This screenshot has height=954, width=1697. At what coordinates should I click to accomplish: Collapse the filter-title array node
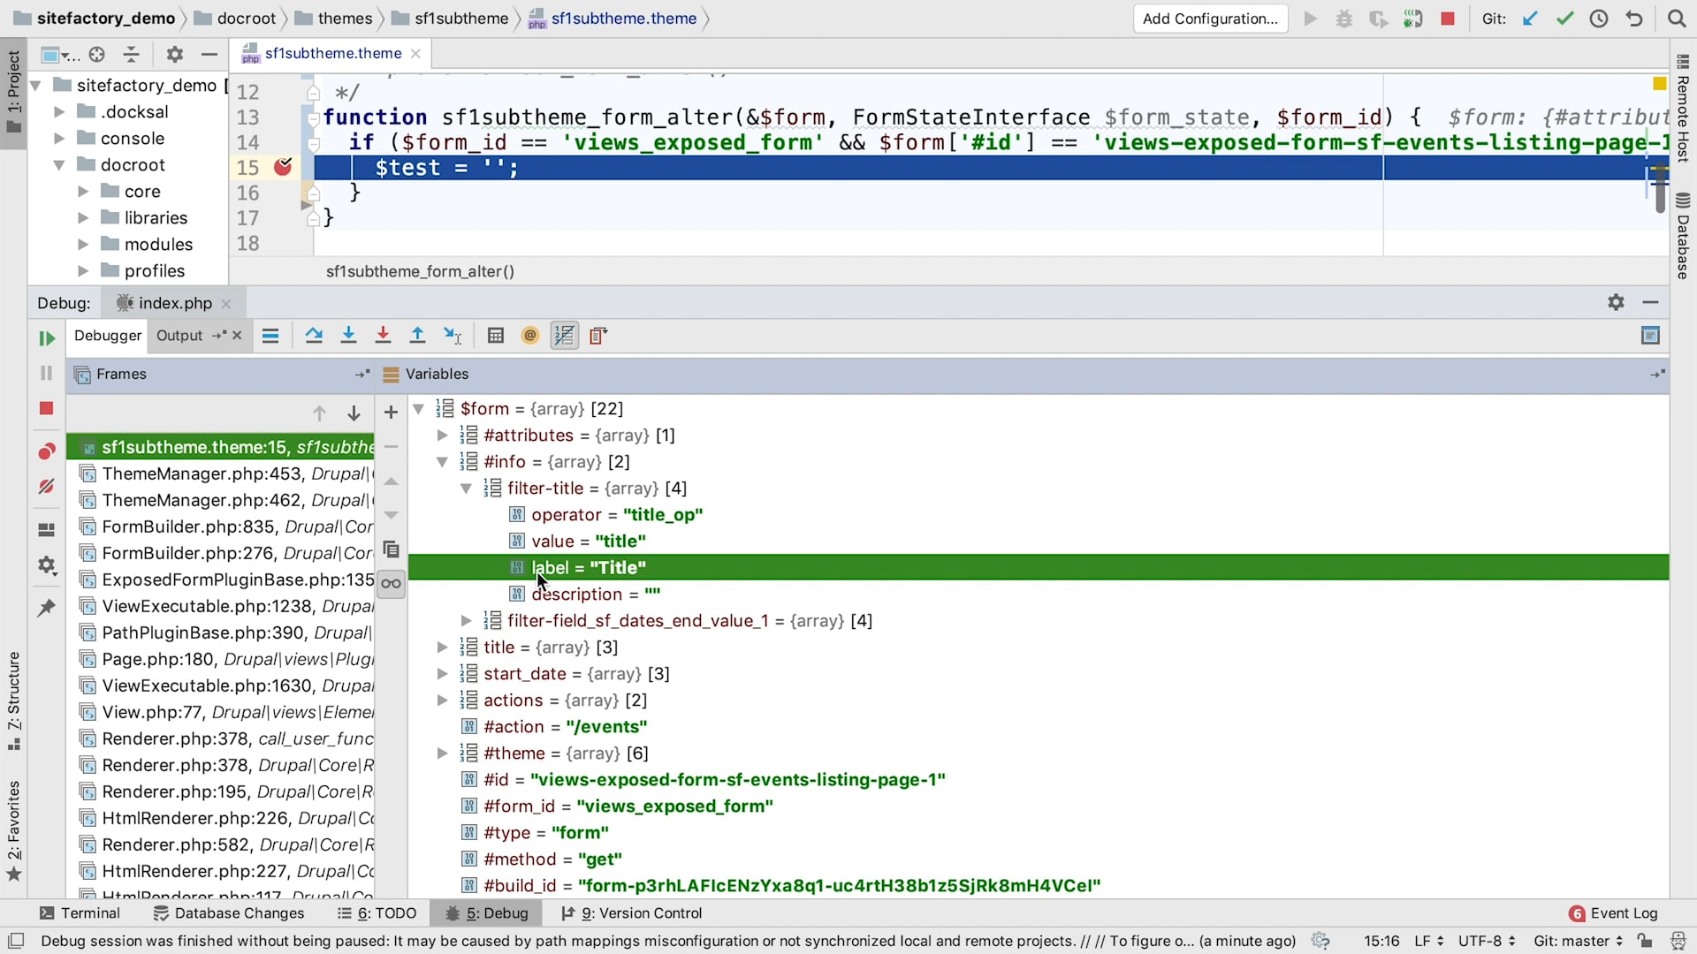pyautogui.click(x=466, y=488)
